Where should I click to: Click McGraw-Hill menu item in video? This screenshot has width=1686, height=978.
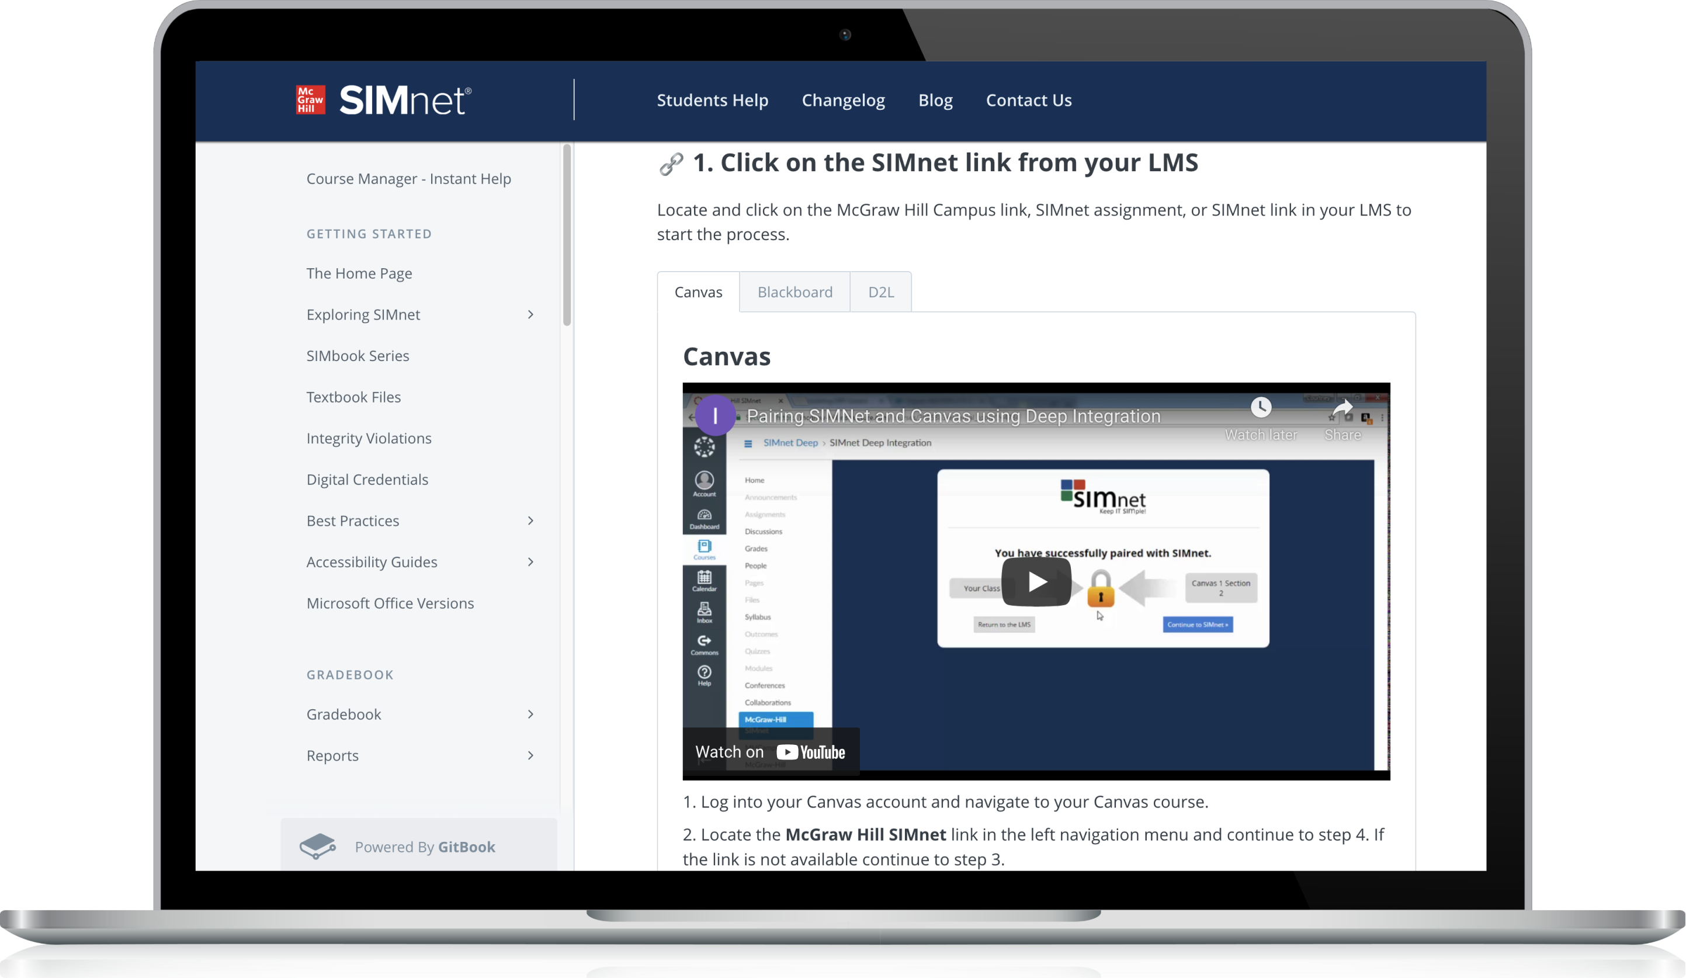(775, 720)
